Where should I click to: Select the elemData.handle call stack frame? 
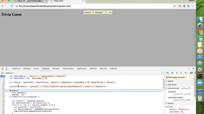click(180, 99)
